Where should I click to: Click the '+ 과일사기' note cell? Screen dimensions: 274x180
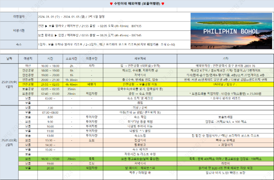[225, 145]
